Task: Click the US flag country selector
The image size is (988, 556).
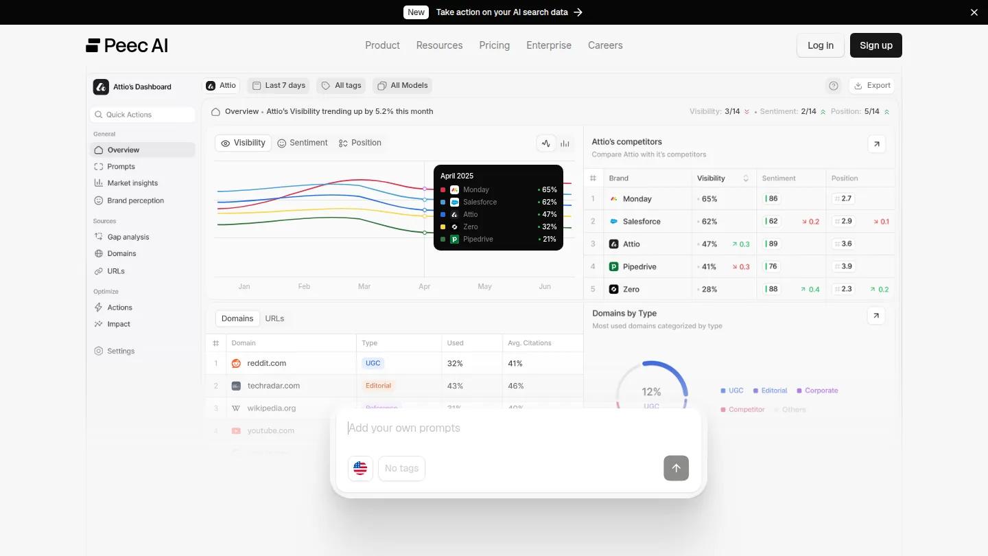Action: pyautogui.click(x=360, y=468)
